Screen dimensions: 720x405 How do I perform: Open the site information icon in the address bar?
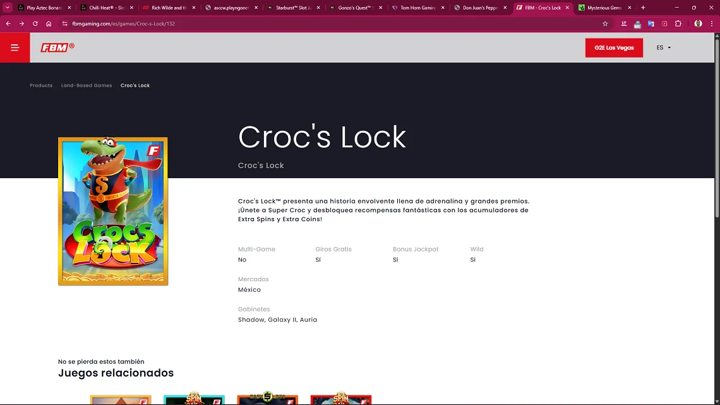(x=64, y=23)
